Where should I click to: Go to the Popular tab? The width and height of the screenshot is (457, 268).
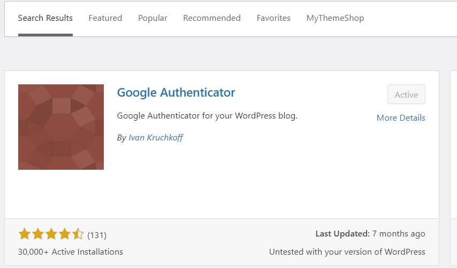(x=153, y=18)
